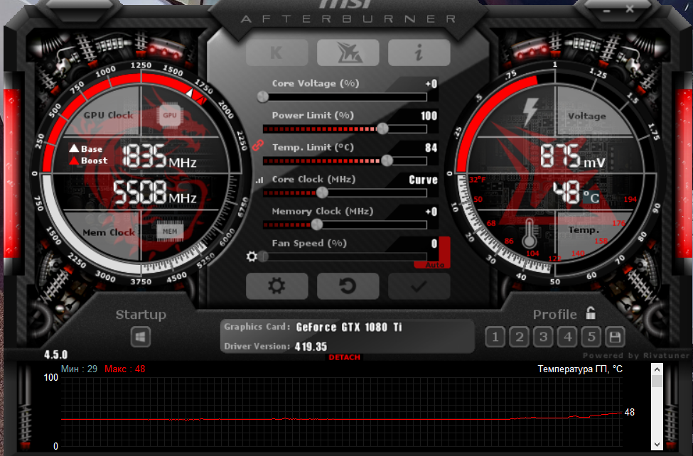Click the monitoring graph scrollbar up arrow
The image size is (693, 456).
point(657,369)
